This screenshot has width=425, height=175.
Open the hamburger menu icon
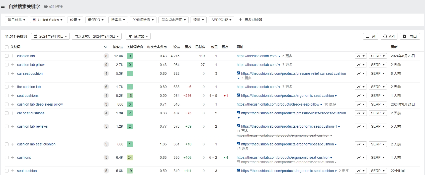tap(3, 7)
